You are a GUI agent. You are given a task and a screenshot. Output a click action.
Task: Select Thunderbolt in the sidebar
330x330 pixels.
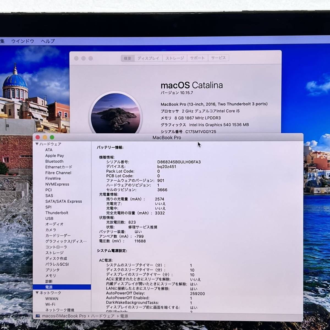click(57, 213)
